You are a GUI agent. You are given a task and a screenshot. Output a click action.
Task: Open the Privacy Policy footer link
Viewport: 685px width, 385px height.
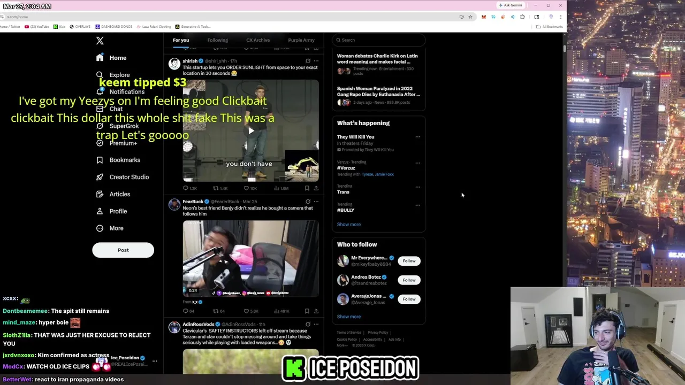378,333
